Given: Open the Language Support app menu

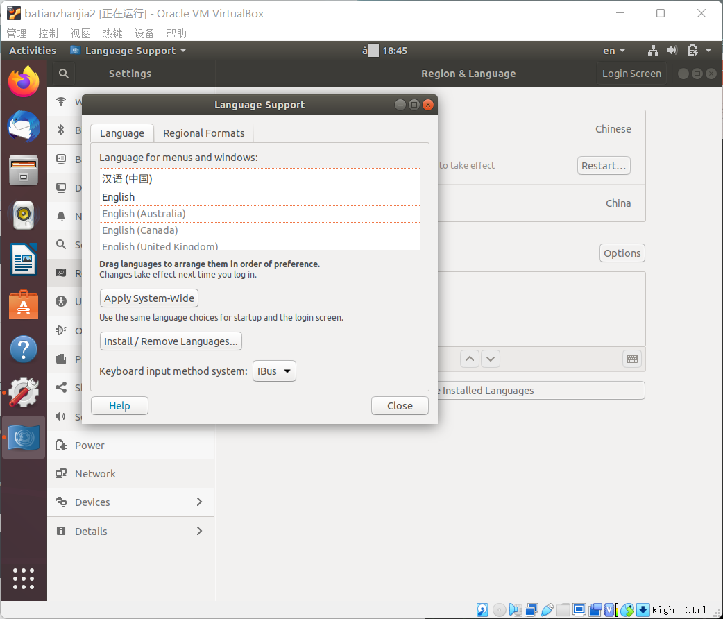Looking at the screenshot, I should coord(128,50).
